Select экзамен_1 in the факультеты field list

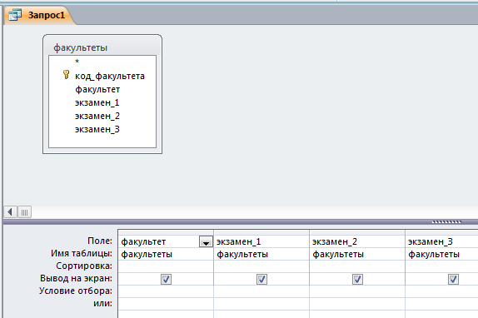(97, 102)
